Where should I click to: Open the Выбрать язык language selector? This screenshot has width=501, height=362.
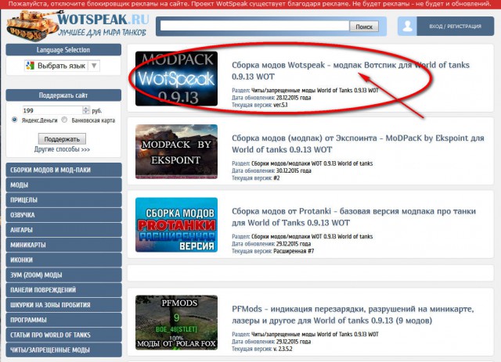tap(62, 66)
